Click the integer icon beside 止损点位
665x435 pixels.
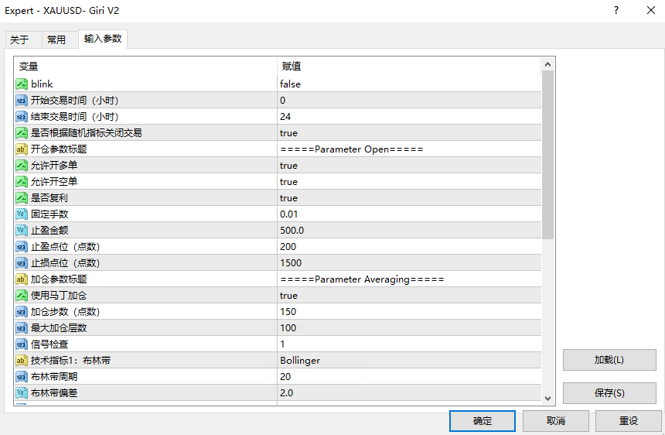tap(22, 262)
